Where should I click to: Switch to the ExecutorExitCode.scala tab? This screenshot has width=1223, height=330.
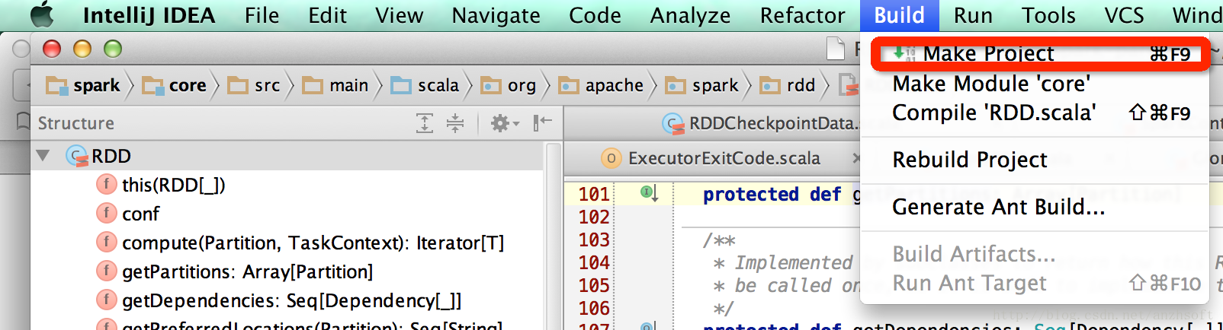pos(724,158)
